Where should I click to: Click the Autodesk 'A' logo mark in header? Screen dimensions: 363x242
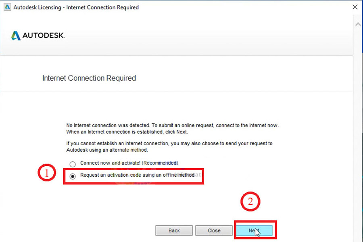coord(16,35)
